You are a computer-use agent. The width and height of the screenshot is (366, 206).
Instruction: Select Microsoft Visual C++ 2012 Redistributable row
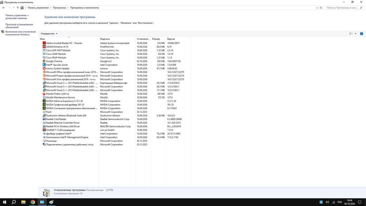pyautogui.click(x=115, y=83)
